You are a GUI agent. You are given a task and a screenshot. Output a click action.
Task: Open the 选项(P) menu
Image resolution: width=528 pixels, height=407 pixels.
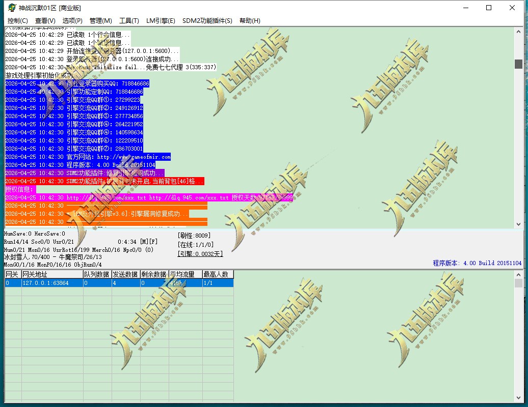click(72, 21)
